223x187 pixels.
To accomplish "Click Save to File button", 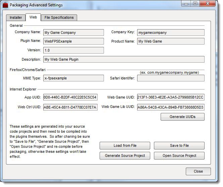I will point(179,146).
